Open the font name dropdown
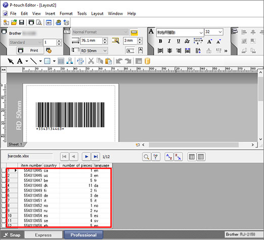 [x=201, y=32]
